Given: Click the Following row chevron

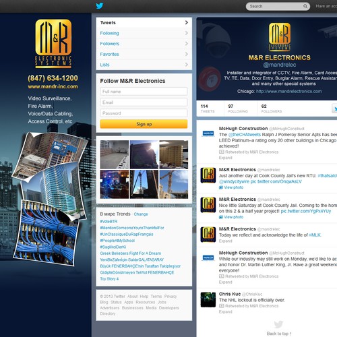Looking at the screenshot, I should [x=187, y=33].
